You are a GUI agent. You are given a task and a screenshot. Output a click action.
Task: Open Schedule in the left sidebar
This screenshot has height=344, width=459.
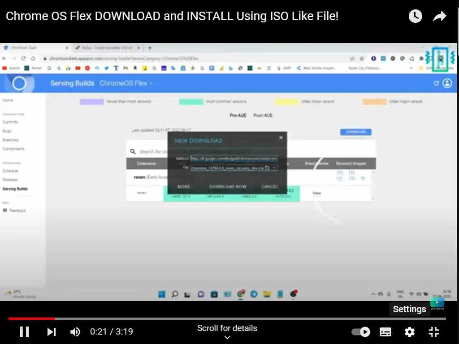(10, 171)
